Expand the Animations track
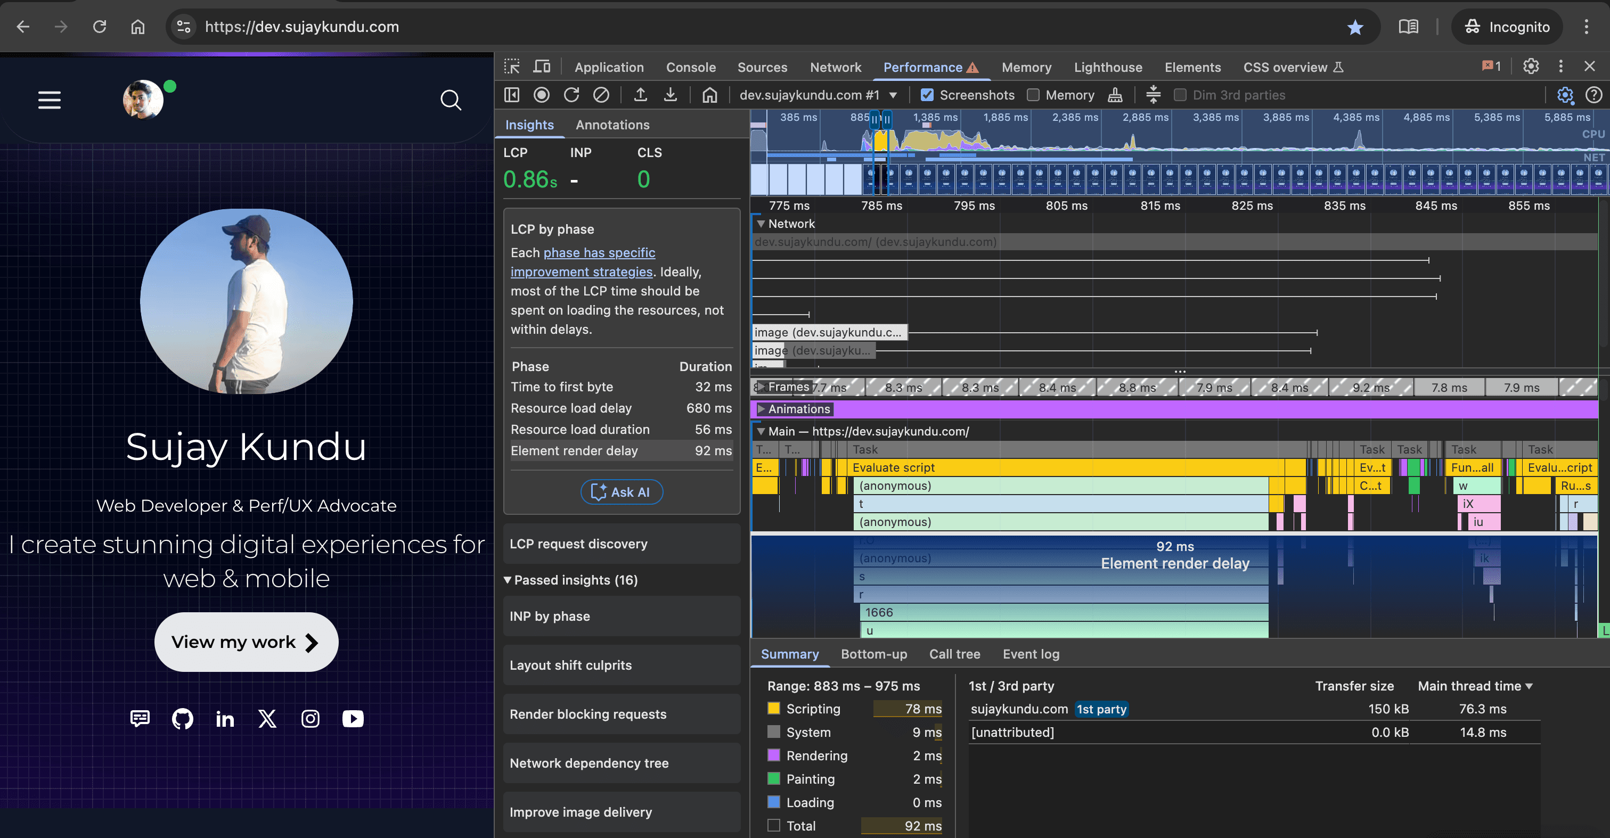This screenshot has height=838, width=1610. (x=761, y=409)
